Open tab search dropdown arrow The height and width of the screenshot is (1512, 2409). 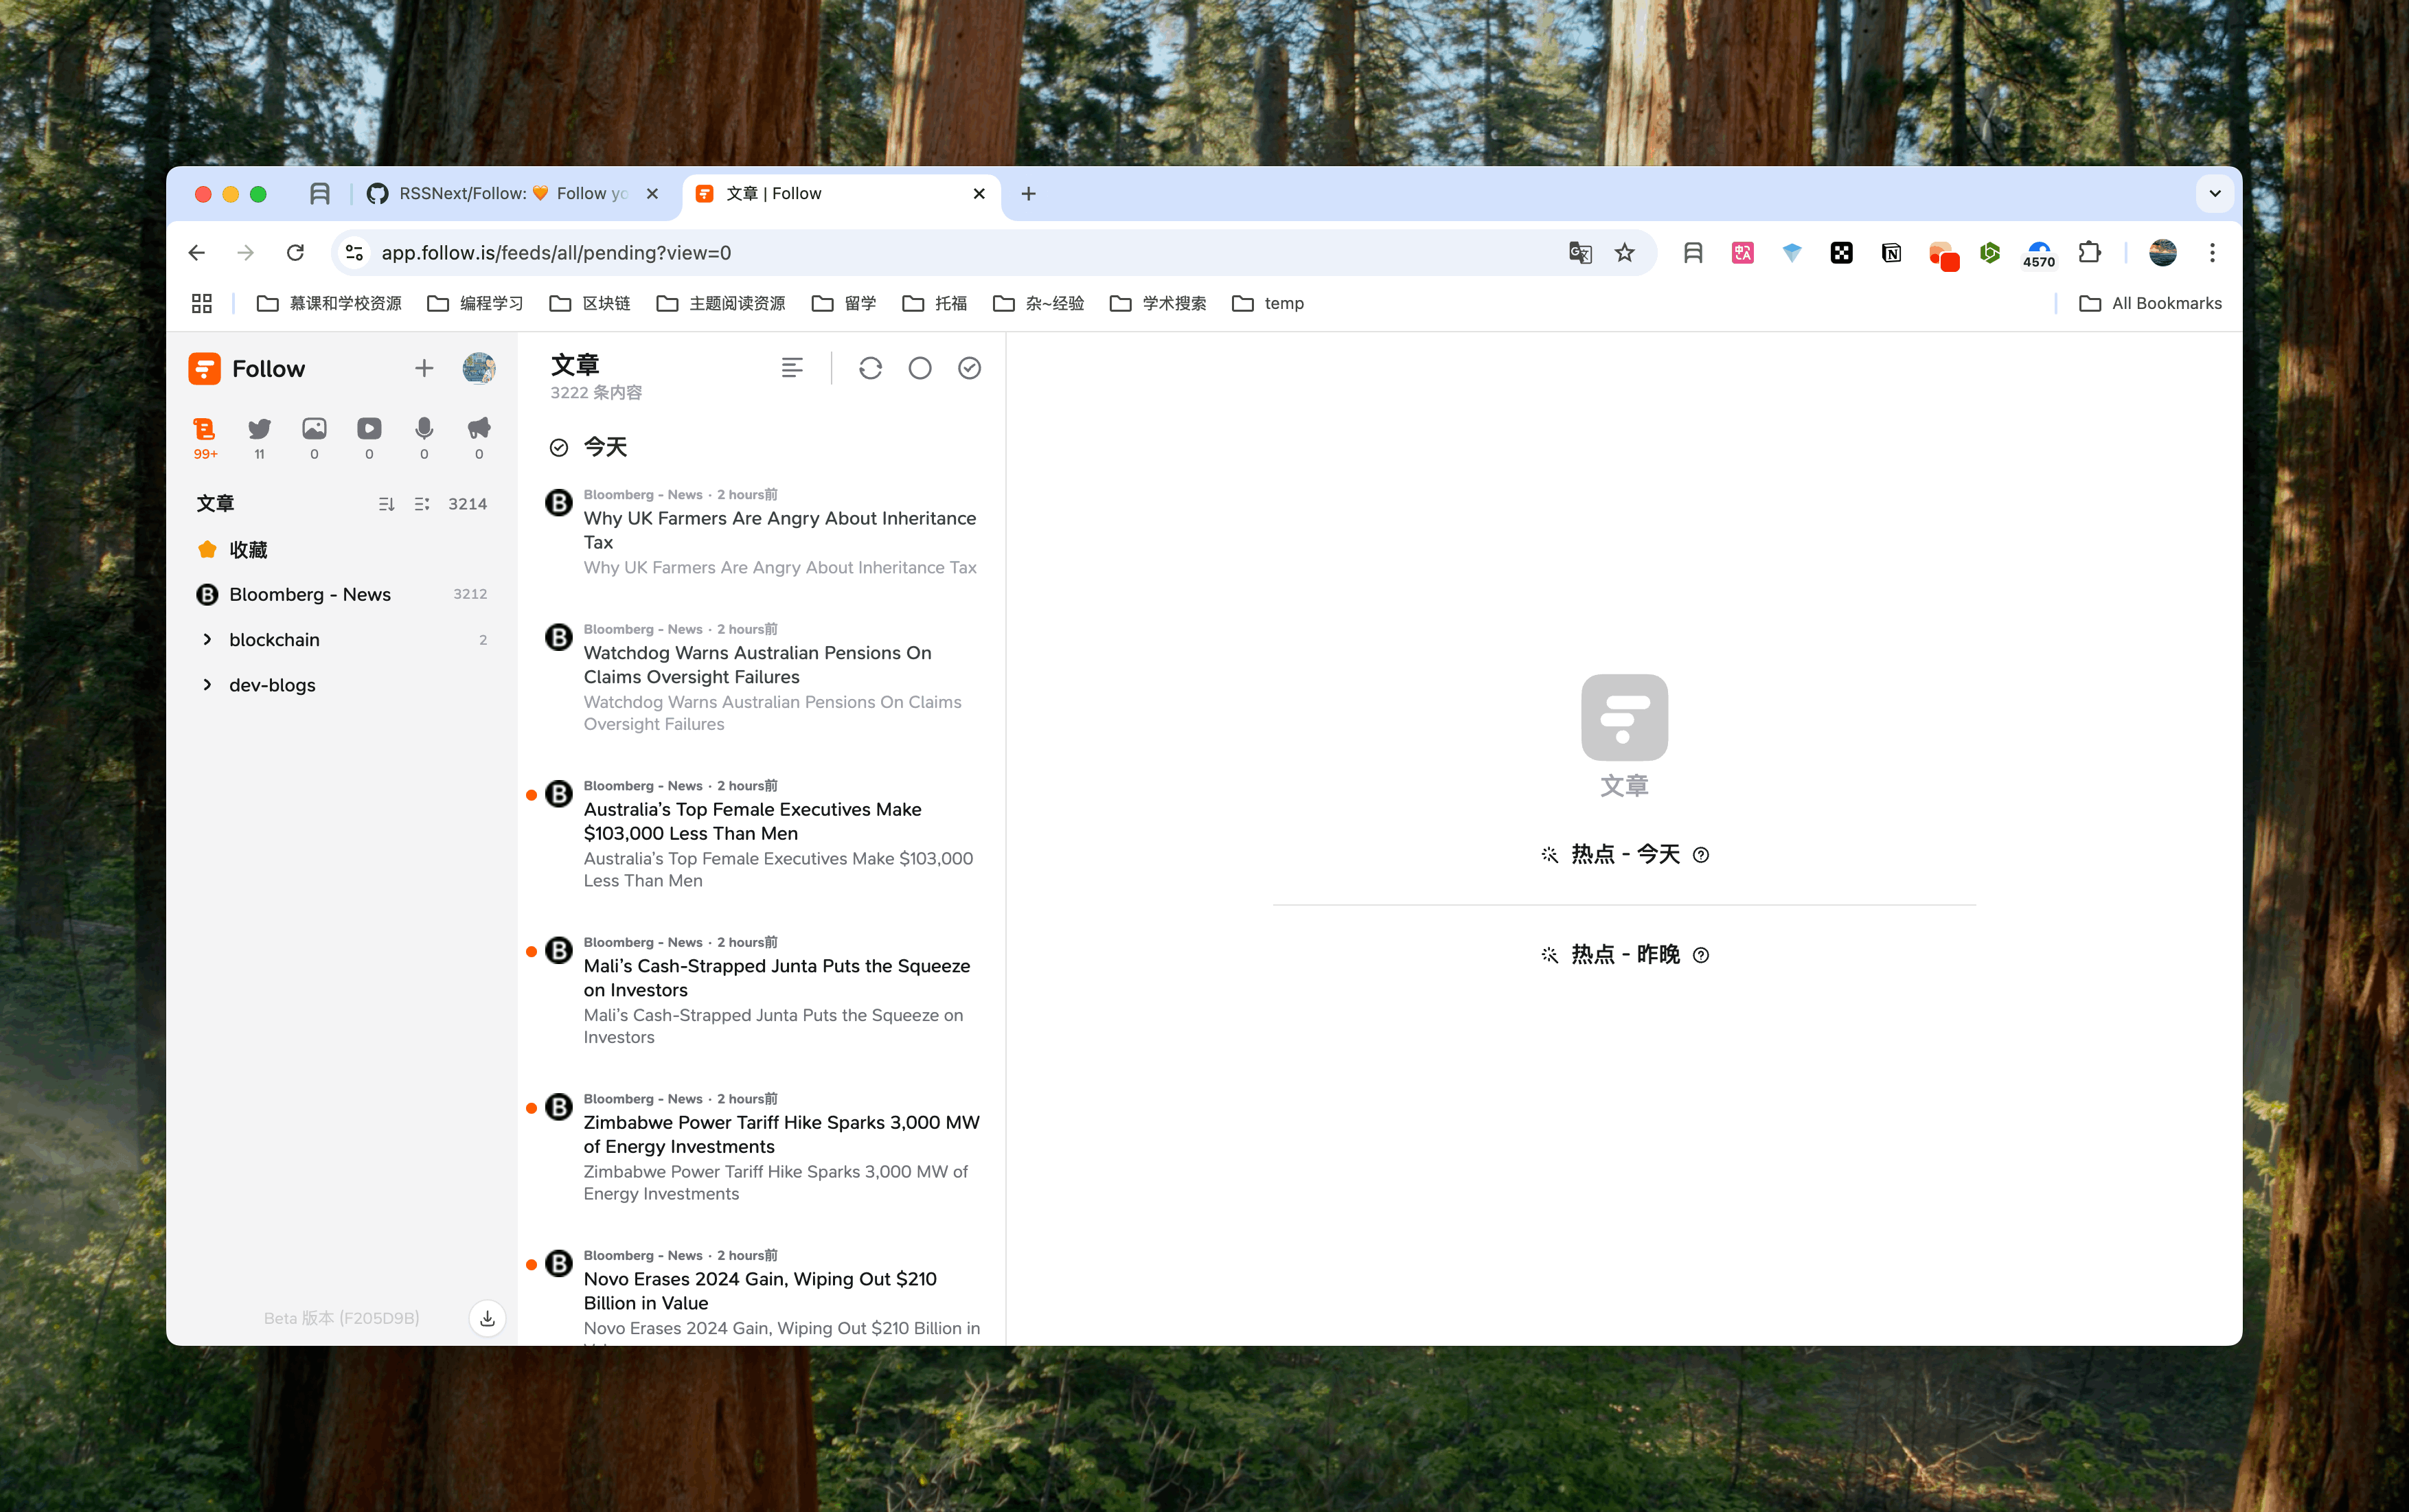click(x=2214, y=193)
